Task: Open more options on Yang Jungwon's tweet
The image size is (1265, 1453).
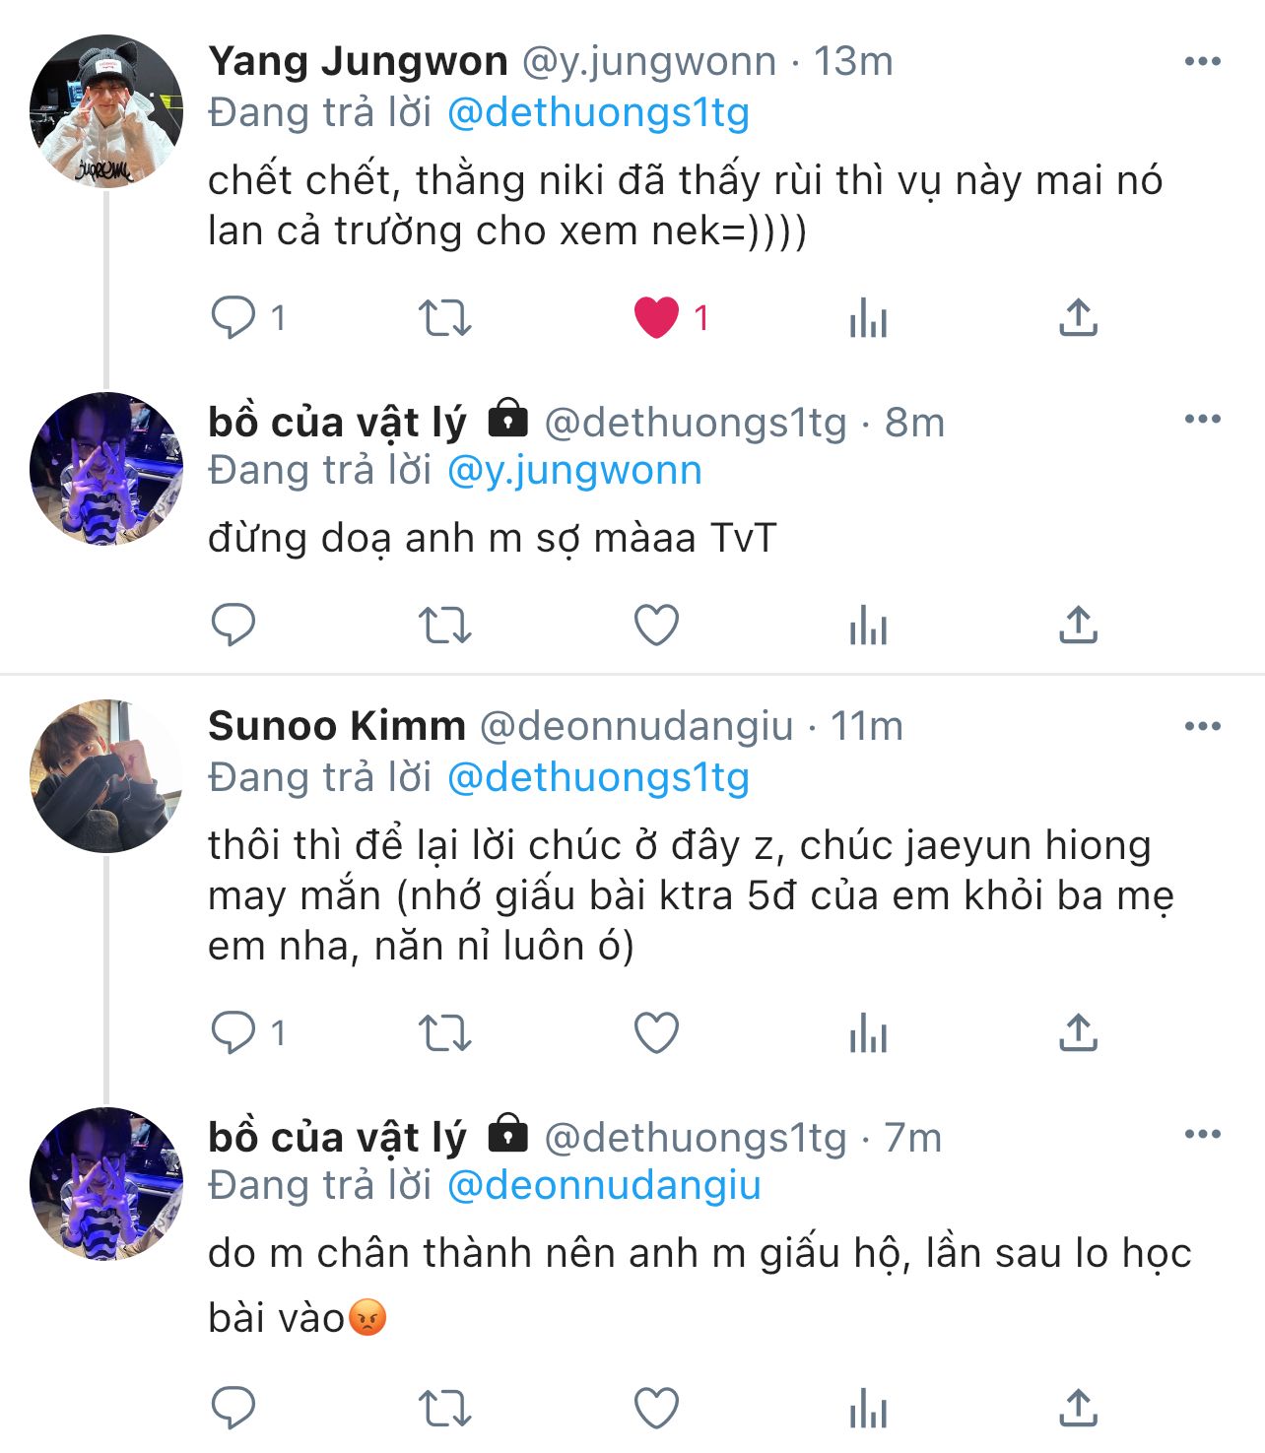Action: pos(1202,62)
